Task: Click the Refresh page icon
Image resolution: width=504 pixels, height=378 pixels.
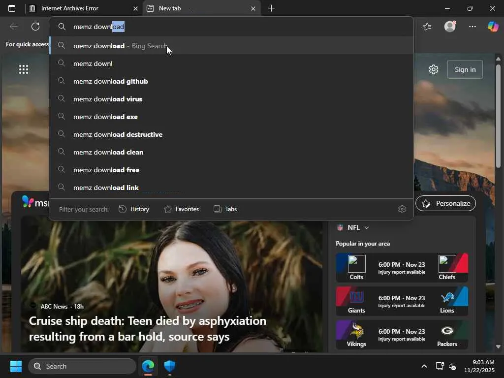Action: [x=35, y=27]
